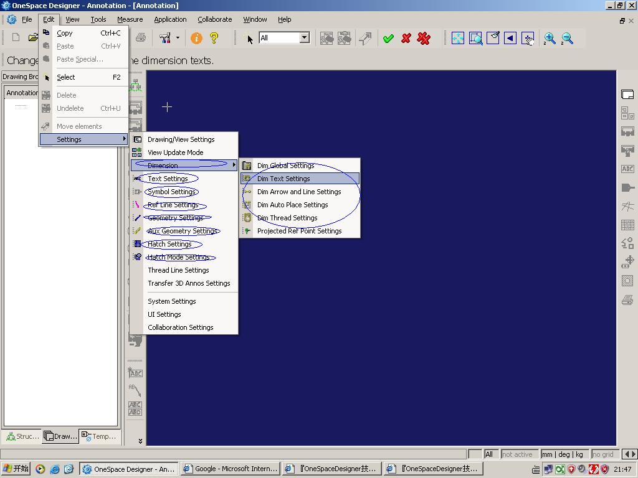
Task: Switch to the Draw... tab
Action: point(60,436)
